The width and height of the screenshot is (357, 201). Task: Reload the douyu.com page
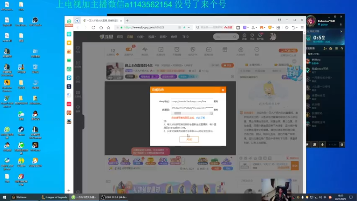[93, 28]
